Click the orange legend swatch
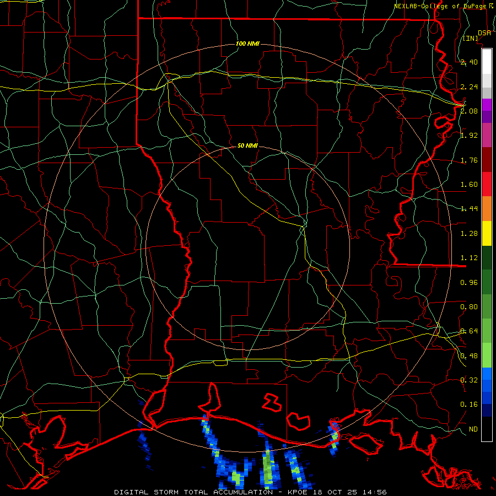This screenshot has height=496, width=496. pyautogui.click(x=487, y=209)
